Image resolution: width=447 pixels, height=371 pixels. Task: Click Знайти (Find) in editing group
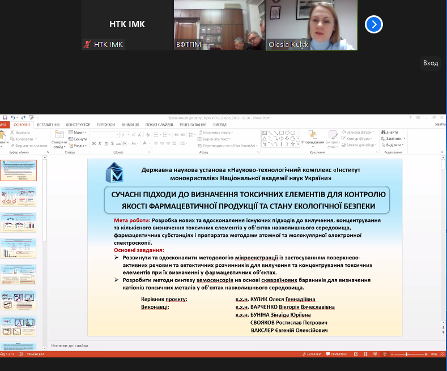click(x=391, y=133)
